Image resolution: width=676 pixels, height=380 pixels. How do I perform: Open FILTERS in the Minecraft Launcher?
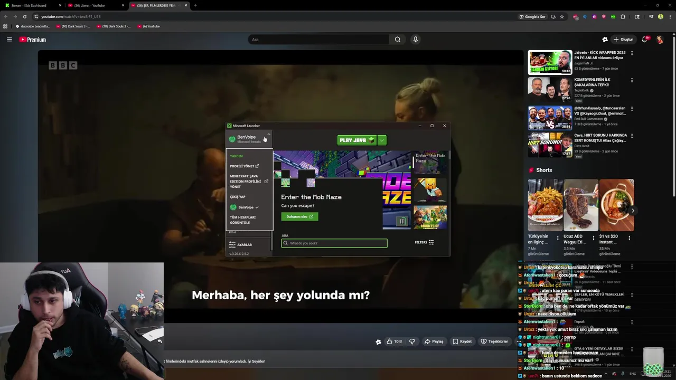(x=424, y=242)
